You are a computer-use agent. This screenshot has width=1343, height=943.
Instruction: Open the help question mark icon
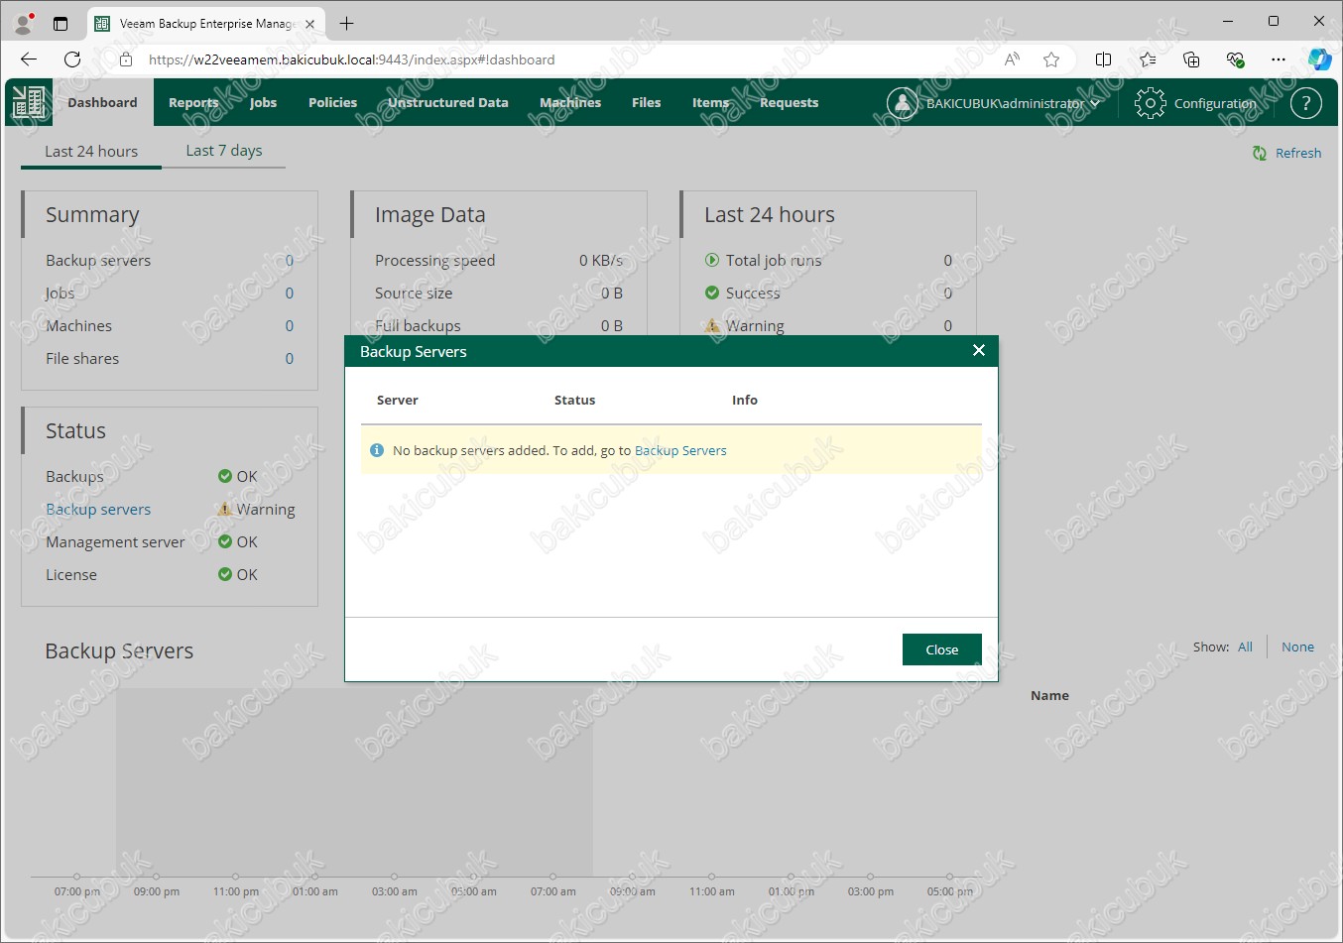point(1305,103)
